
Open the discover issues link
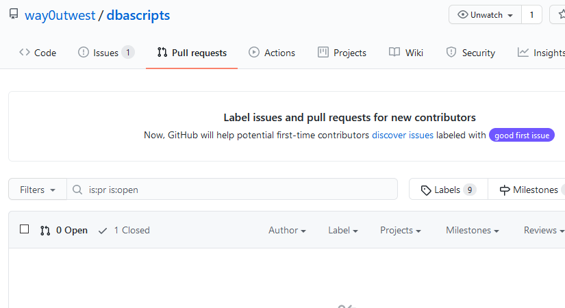pyautogui.click(x=403, y=136)
